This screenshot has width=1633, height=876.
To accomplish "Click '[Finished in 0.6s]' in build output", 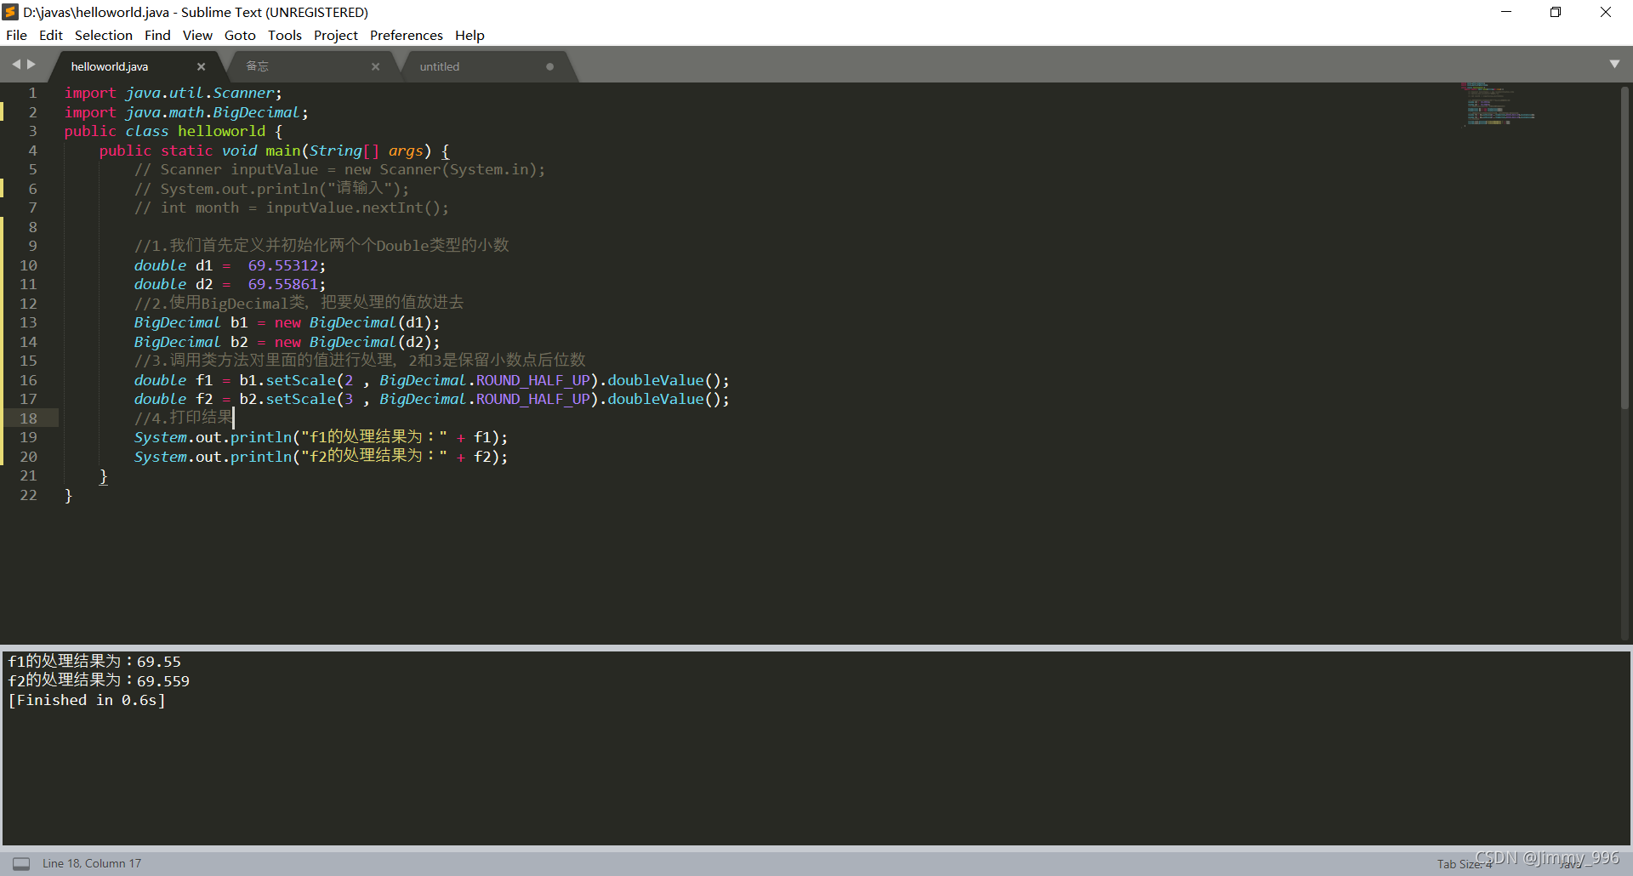I will [x=87, y=700].
